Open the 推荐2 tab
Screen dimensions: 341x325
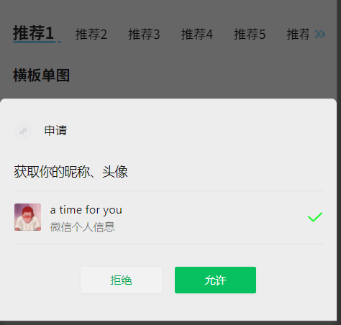[91, 34]
